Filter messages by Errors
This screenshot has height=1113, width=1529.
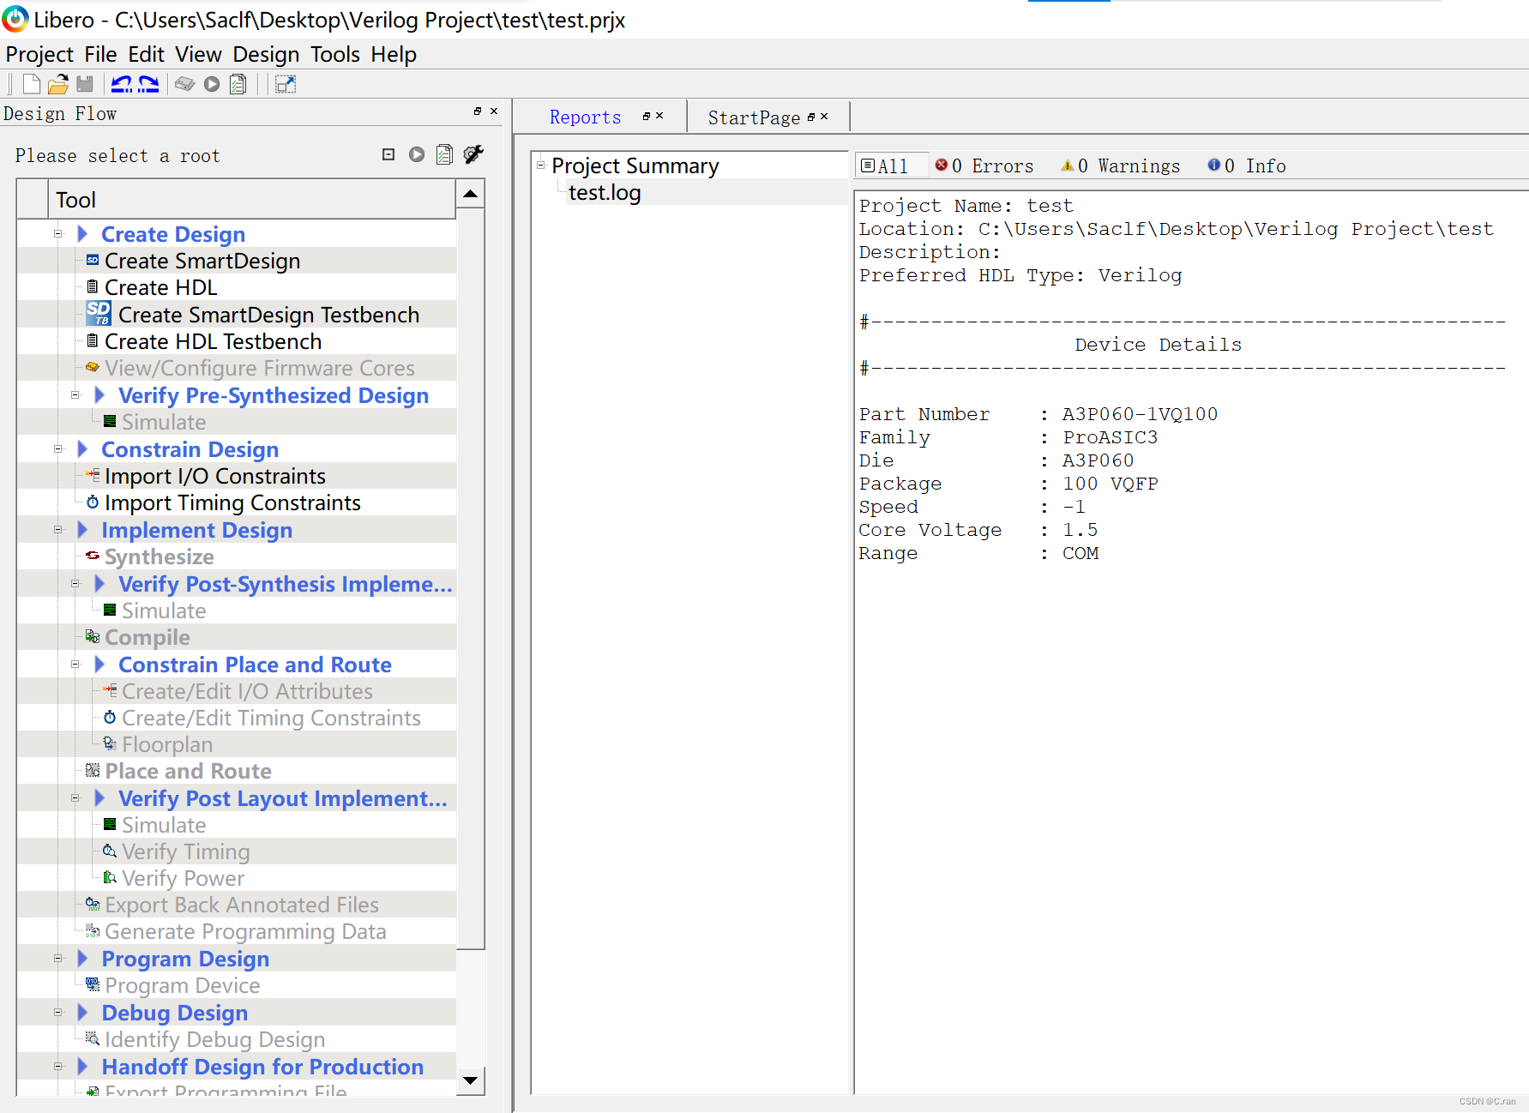click(984, 165)
